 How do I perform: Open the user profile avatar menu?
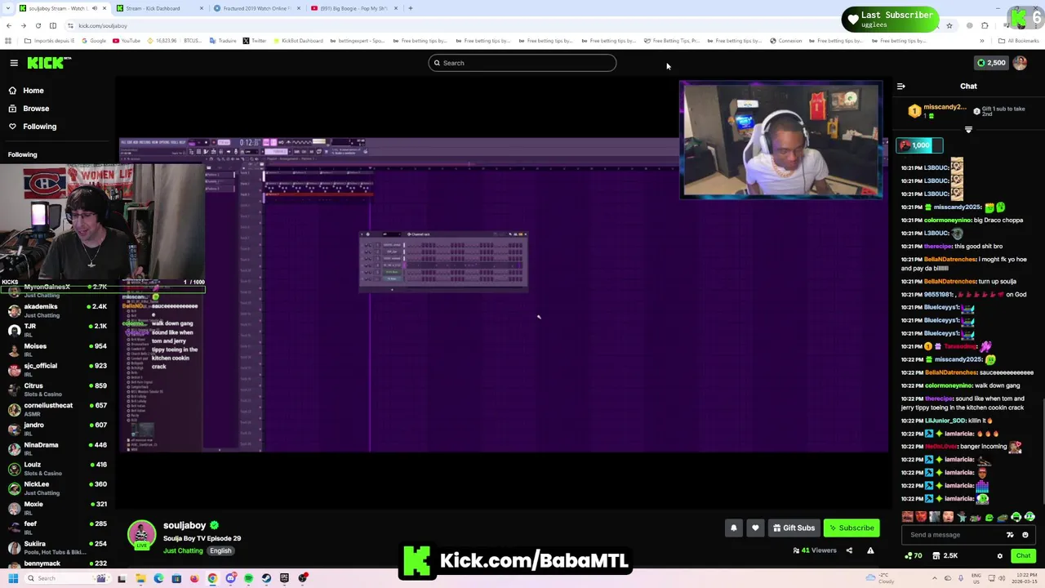coord(1020,63)
